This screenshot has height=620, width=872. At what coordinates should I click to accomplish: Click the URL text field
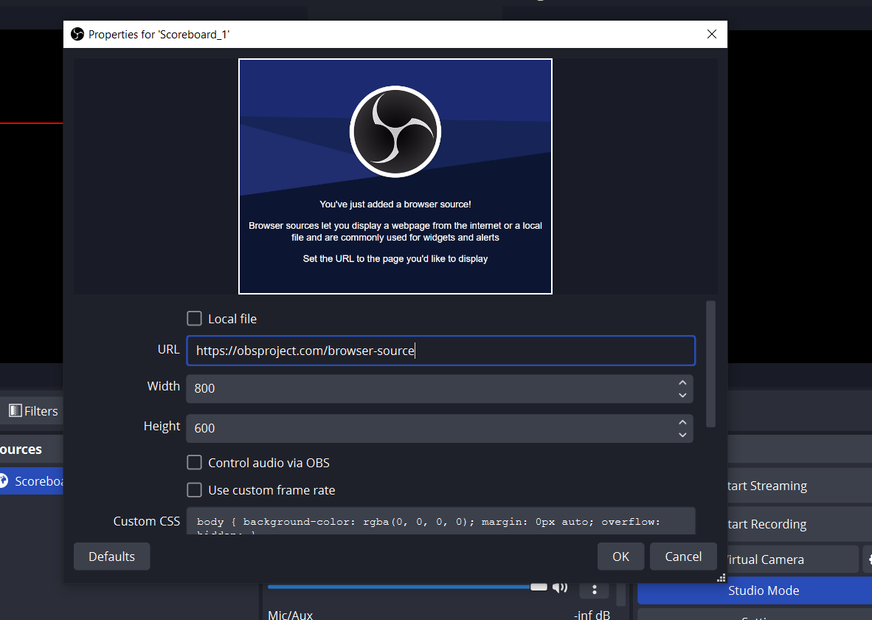pyautogui.click(x=440, y=351)
